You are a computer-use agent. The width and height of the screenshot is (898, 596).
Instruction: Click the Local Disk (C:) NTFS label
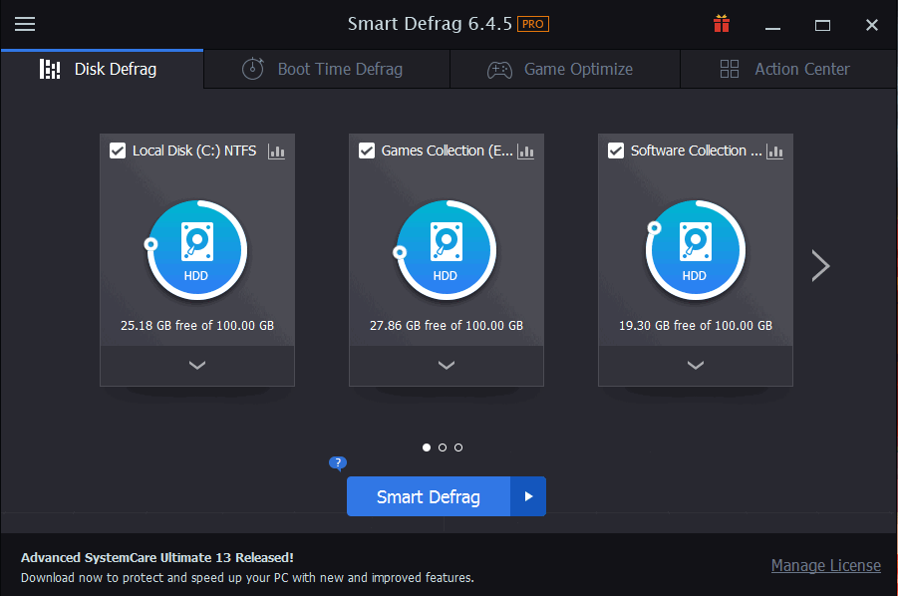[194, 150]
